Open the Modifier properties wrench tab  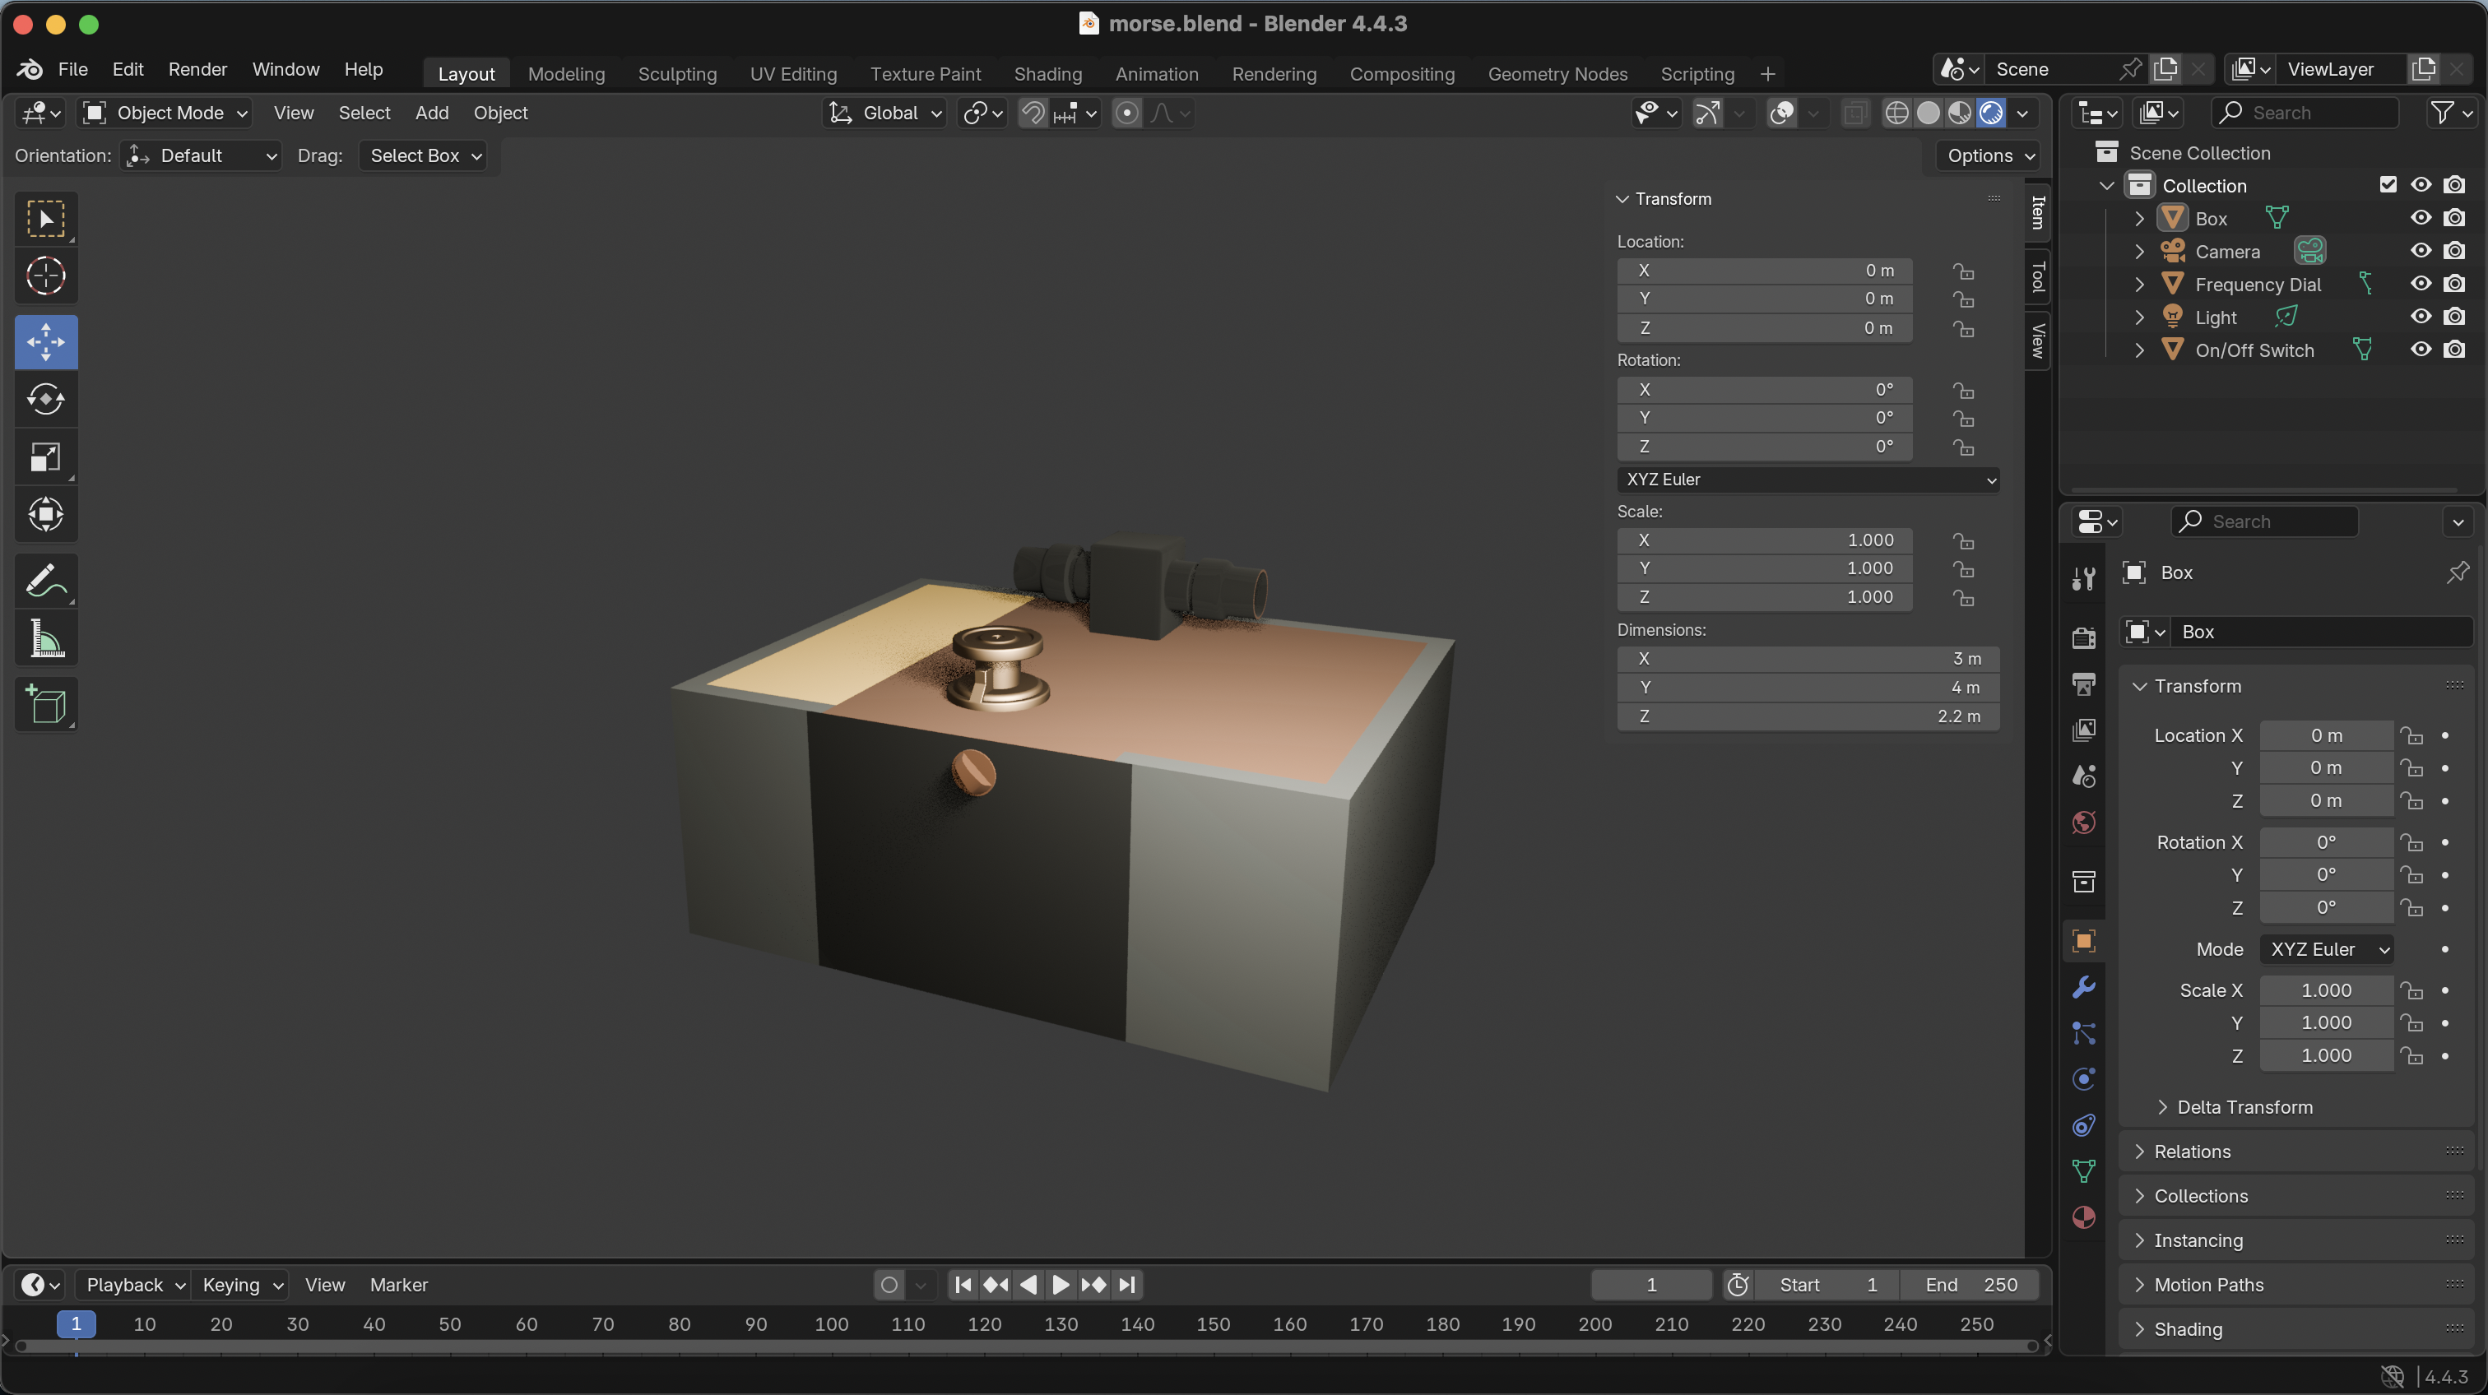[2083, 987]
